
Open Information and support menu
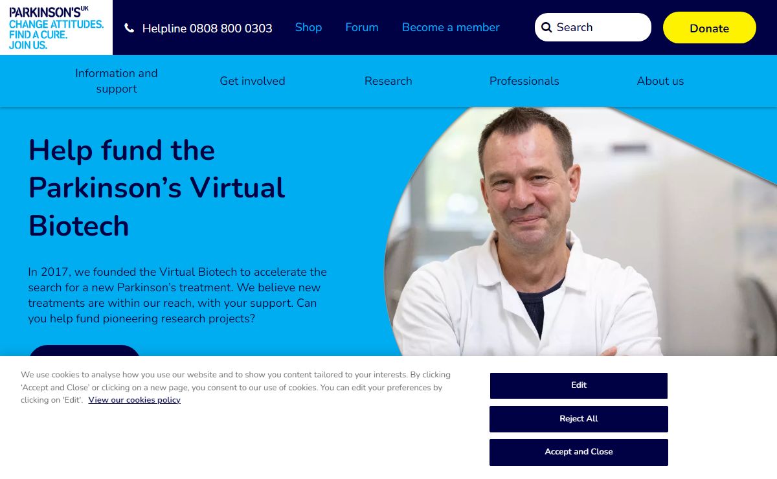coord(117,81)
